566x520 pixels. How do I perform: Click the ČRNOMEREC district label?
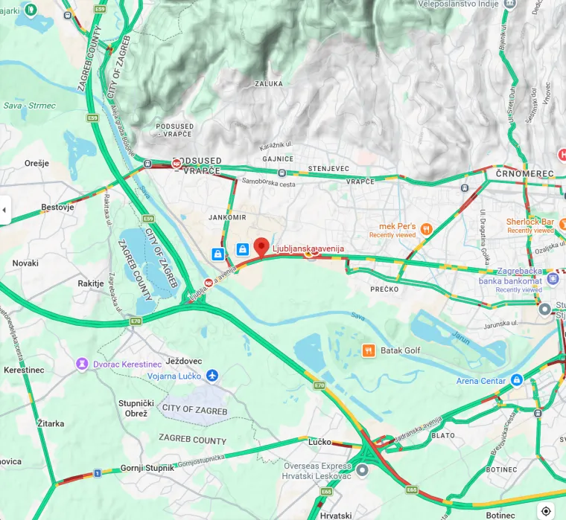point(524,173)
